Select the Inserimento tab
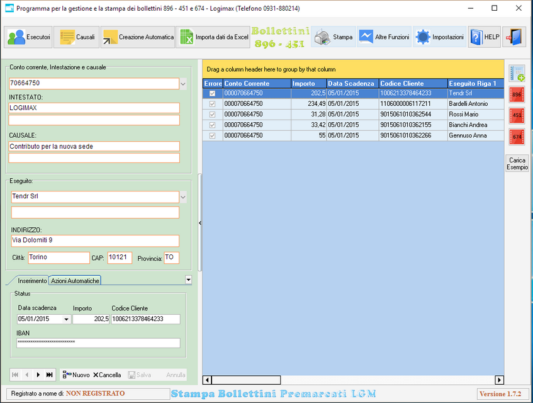This screenshot has height=403, width=533. (32, 281)
